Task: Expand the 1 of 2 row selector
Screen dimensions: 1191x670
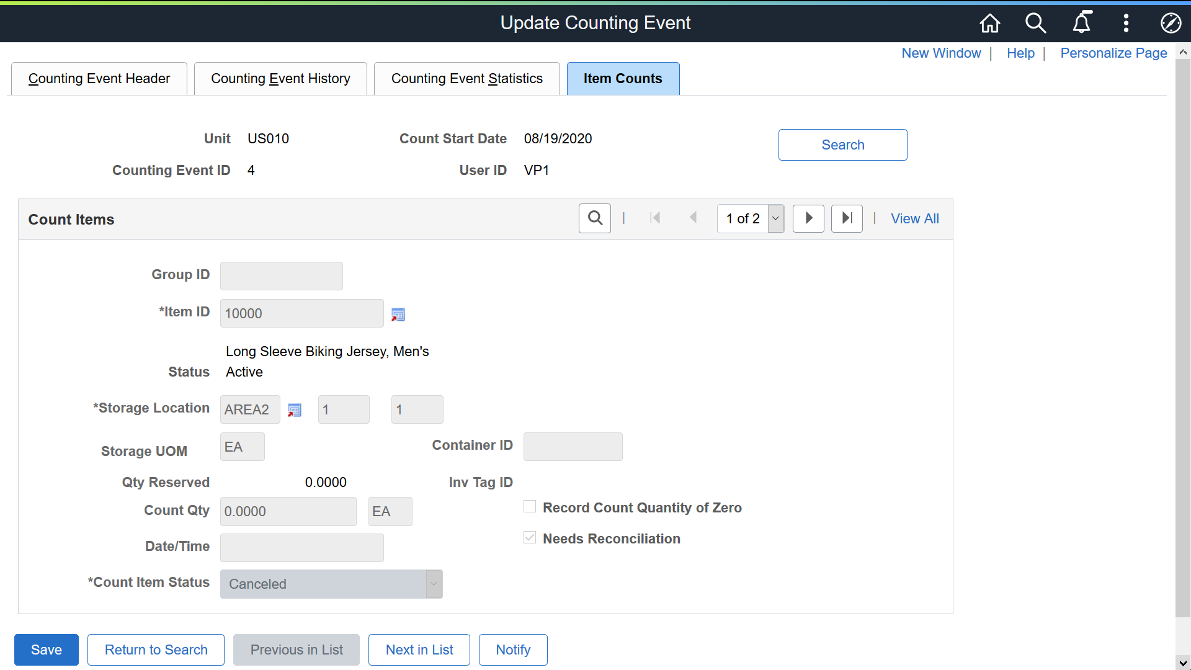Action: (775, 218)
